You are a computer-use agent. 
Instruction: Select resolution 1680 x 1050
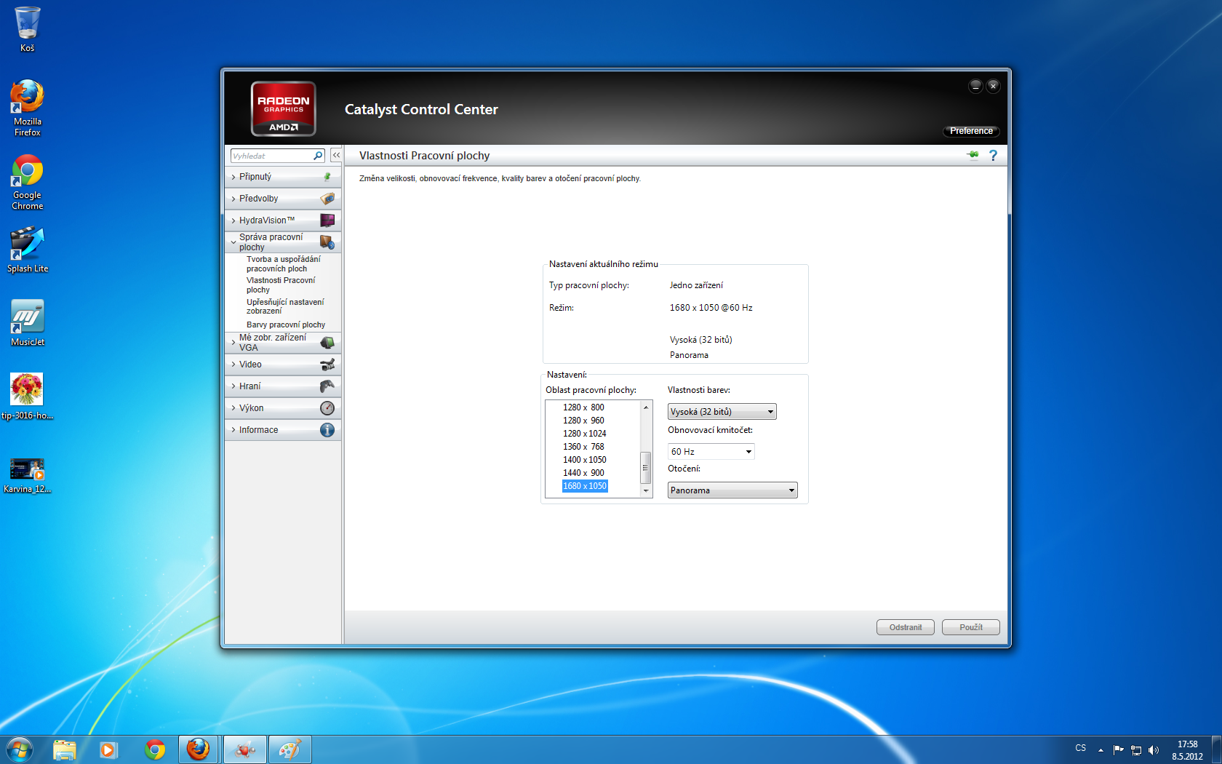tap(585, 486)
